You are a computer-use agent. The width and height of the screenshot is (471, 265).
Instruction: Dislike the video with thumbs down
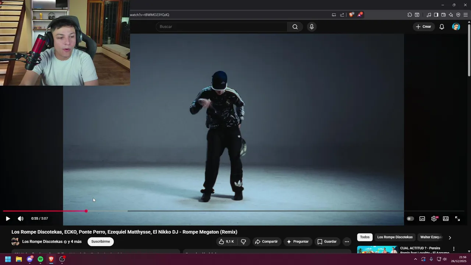(243, 241)
